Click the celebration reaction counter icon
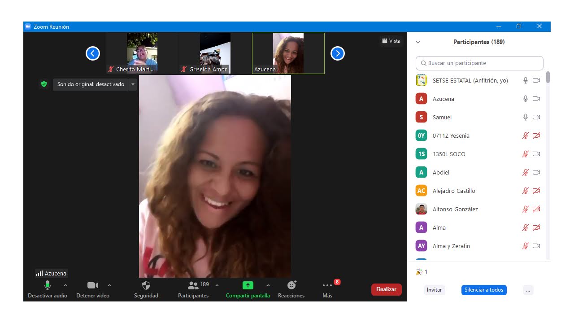The width and height of the screenshot is (574, 323). coord(419,272)
